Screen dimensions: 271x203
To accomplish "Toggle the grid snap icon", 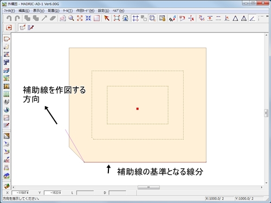I will tap(135, 18).
